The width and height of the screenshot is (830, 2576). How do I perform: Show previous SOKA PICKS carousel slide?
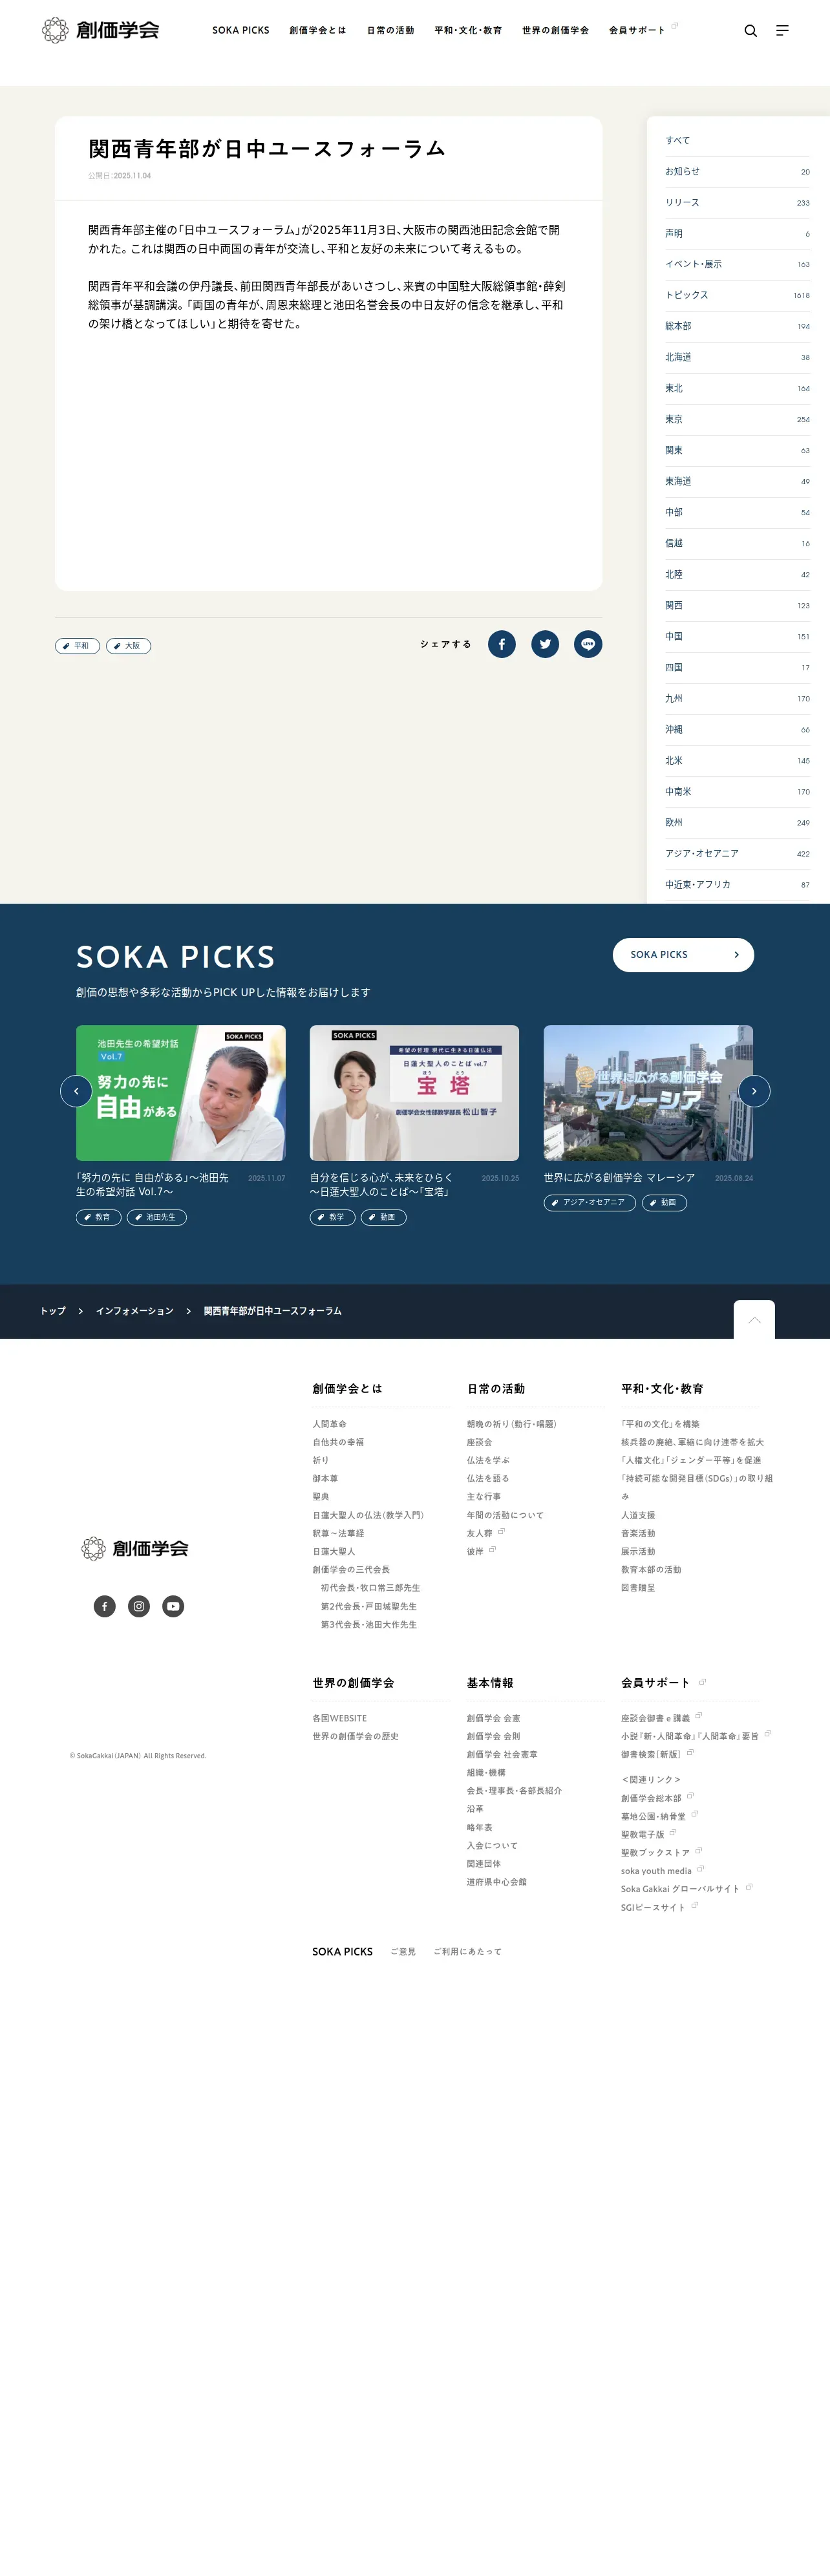click(76, 1091)
